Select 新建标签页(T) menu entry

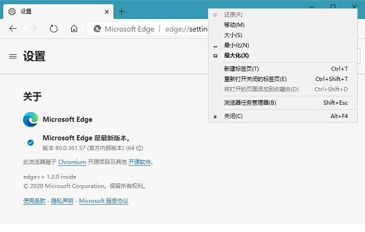[x=283, y=69]
